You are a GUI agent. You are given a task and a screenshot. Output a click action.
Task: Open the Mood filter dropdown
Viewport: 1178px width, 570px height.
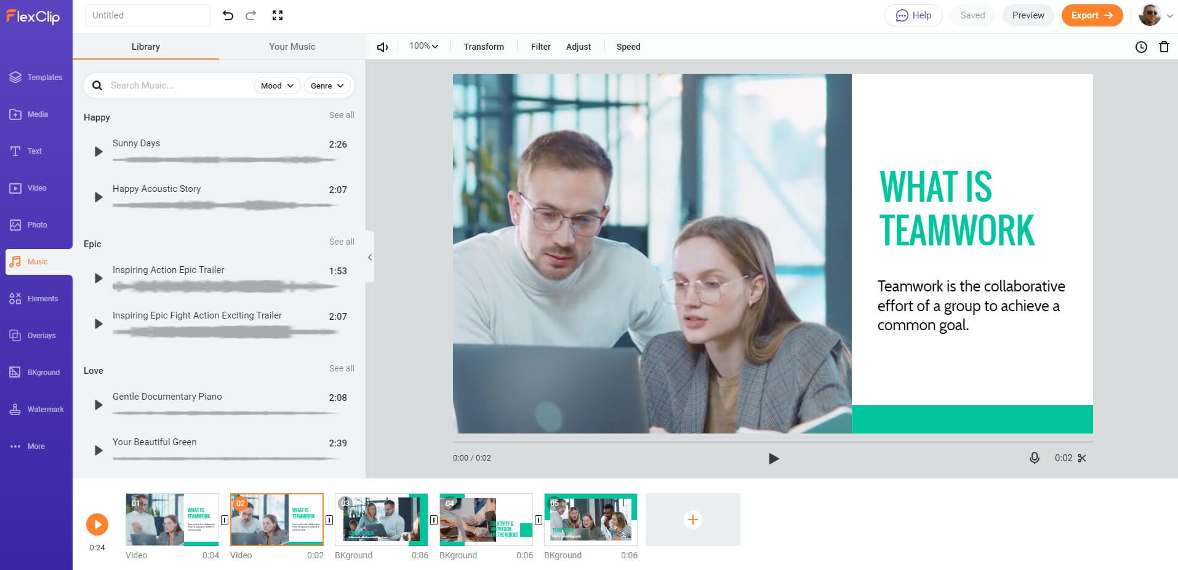pyautogui.click(x=277, y=85)
